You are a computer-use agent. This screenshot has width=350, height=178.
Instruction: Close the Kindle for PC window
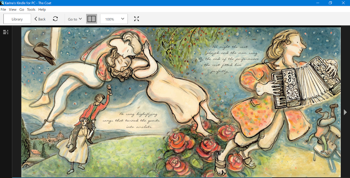tap(343, 3)
